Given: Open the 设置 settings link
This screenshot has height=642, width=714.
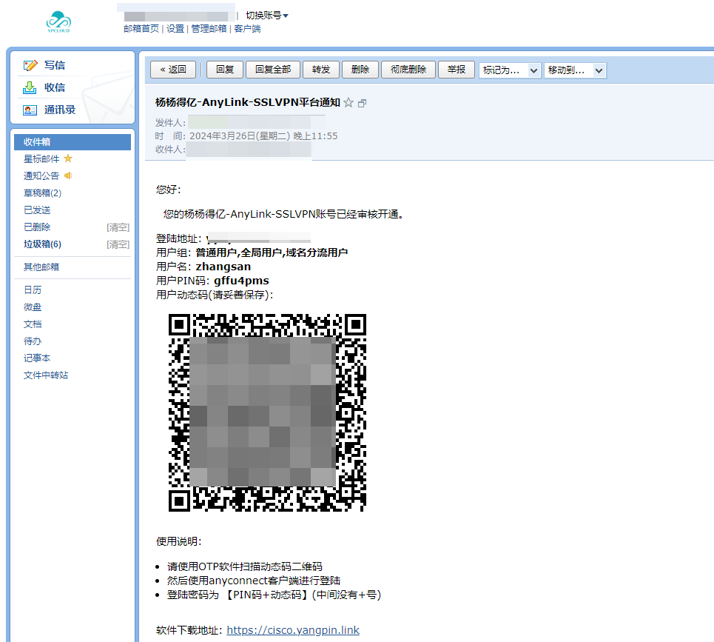Looking at the screenshot, I should click(x=175, y=29).
